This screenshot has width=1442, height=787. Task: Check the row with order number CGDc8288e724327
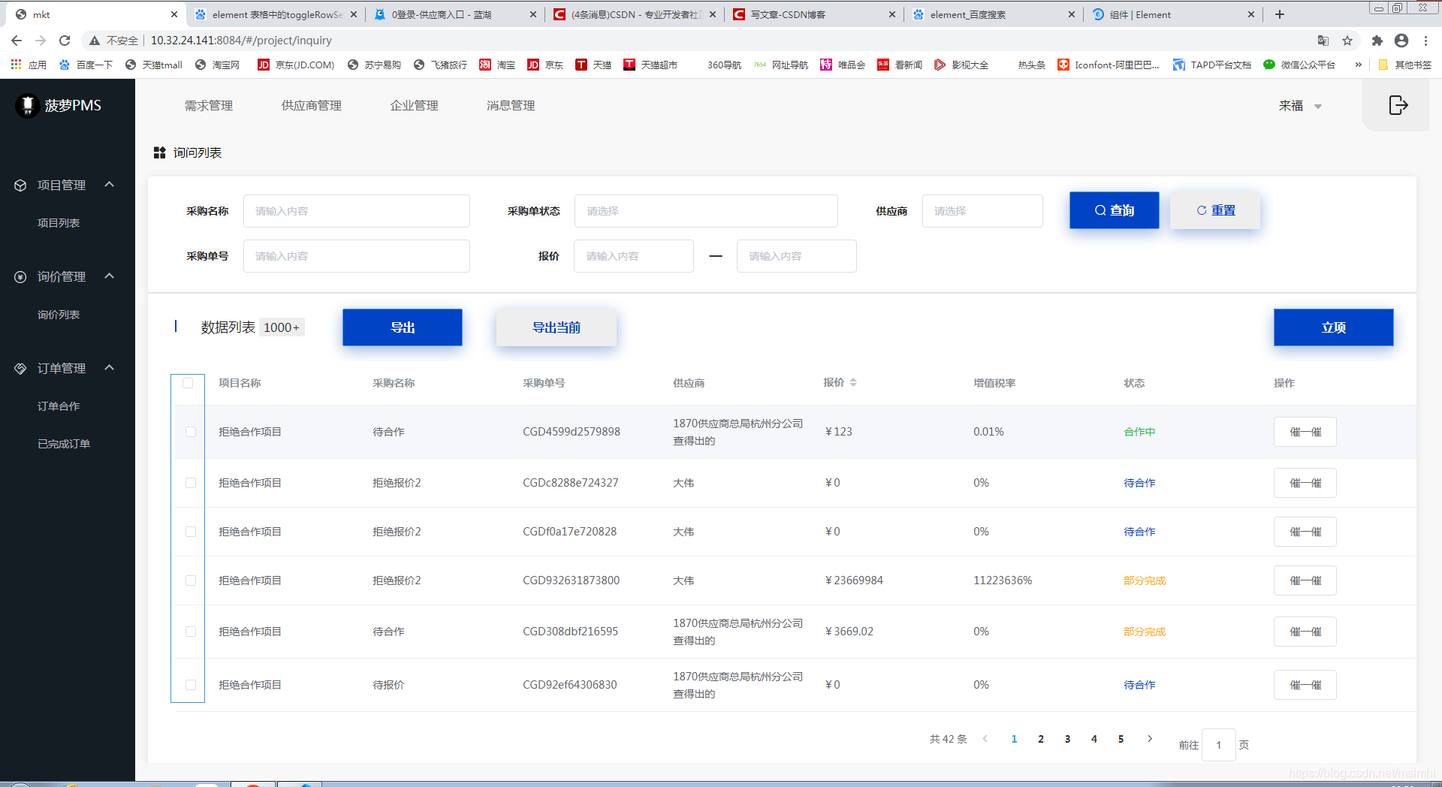[191, 483]
